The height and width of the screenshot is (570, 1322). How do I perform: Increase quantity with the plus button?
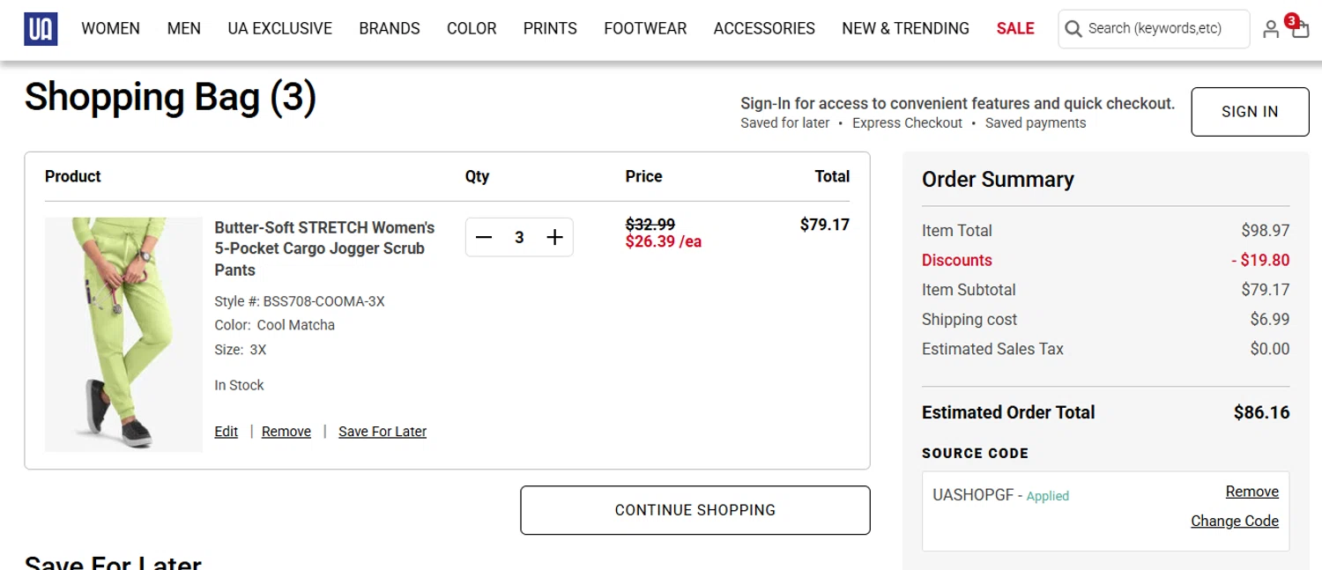pyautogui.click(x=554, y=237)
